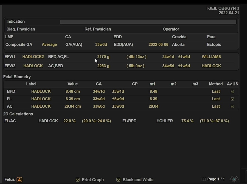Viewport: 247px width, 184px height.
Task: Click the FL/BPD HOHLER reference label
Action: [165, 121]
